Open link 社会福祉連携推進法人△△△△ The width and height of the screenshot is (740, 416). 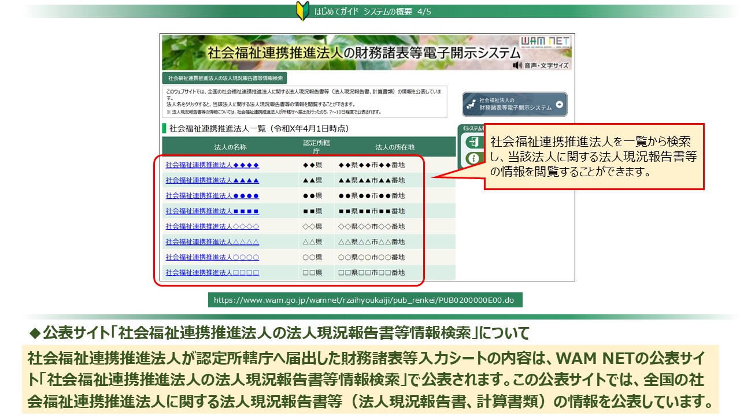pos(212,242)
